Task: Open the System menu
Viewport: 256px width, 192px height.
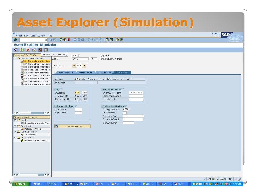Action: tap(42, 36)
